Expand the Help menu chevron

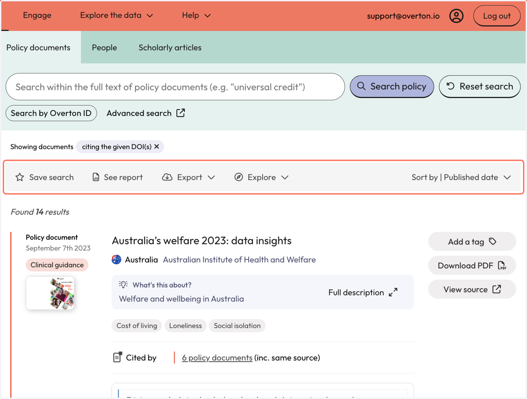(x=208, y=16)
